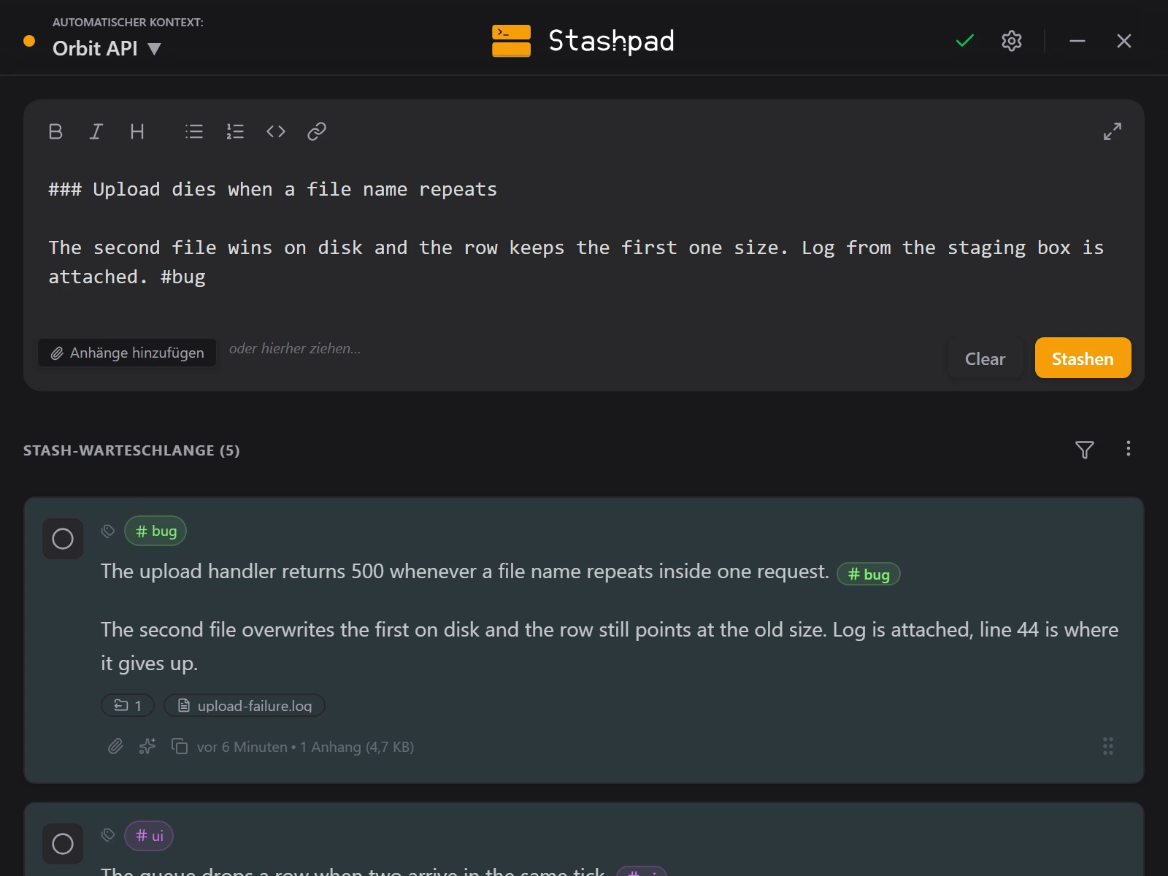Click the 'vor 6 Minuten • 1 Anhang' timestamp
The image size is (1168, 876).
[305, 747]
